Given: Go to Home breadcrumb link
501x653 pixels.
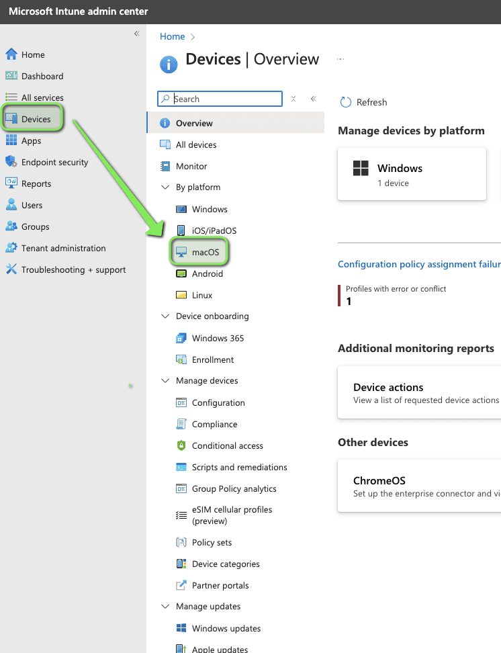Looking at the screenshot, I should tap(172, 37).
